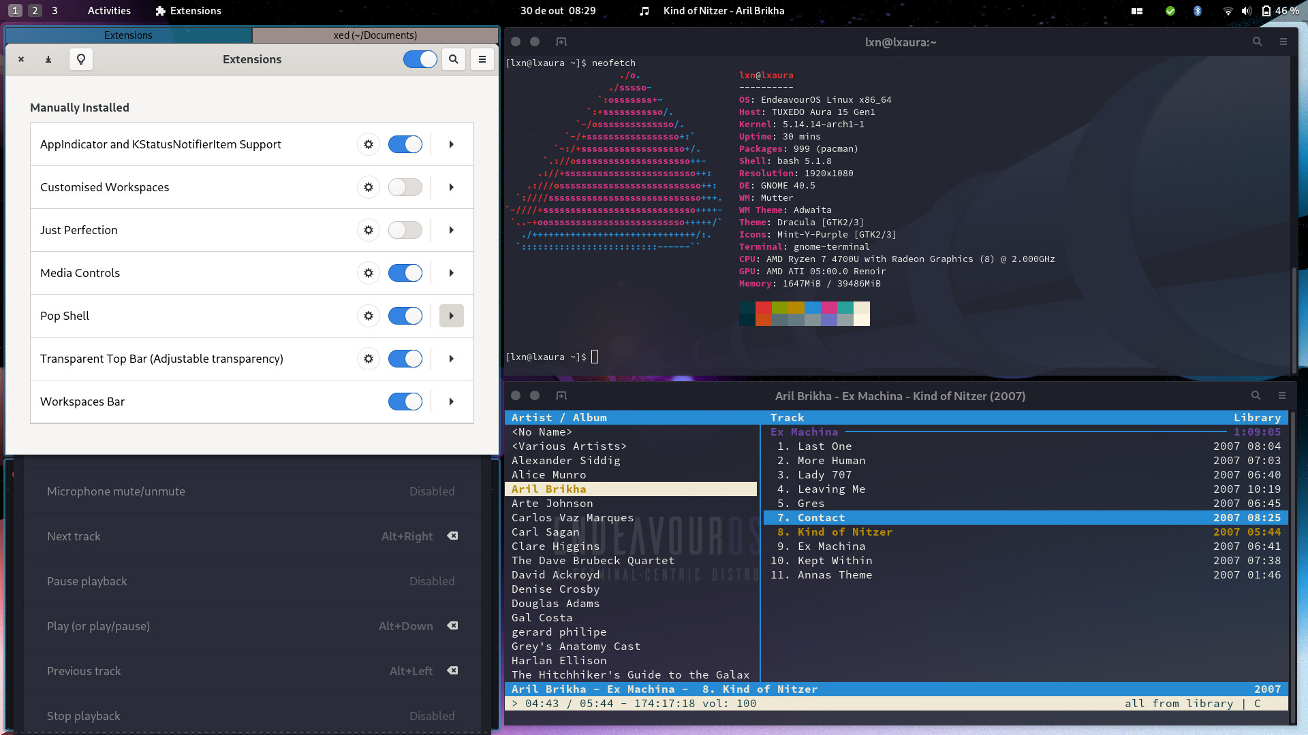Open Media Controls preferences gear
1308x735 pixels.
pyautogui.click(x=368, y=273)
